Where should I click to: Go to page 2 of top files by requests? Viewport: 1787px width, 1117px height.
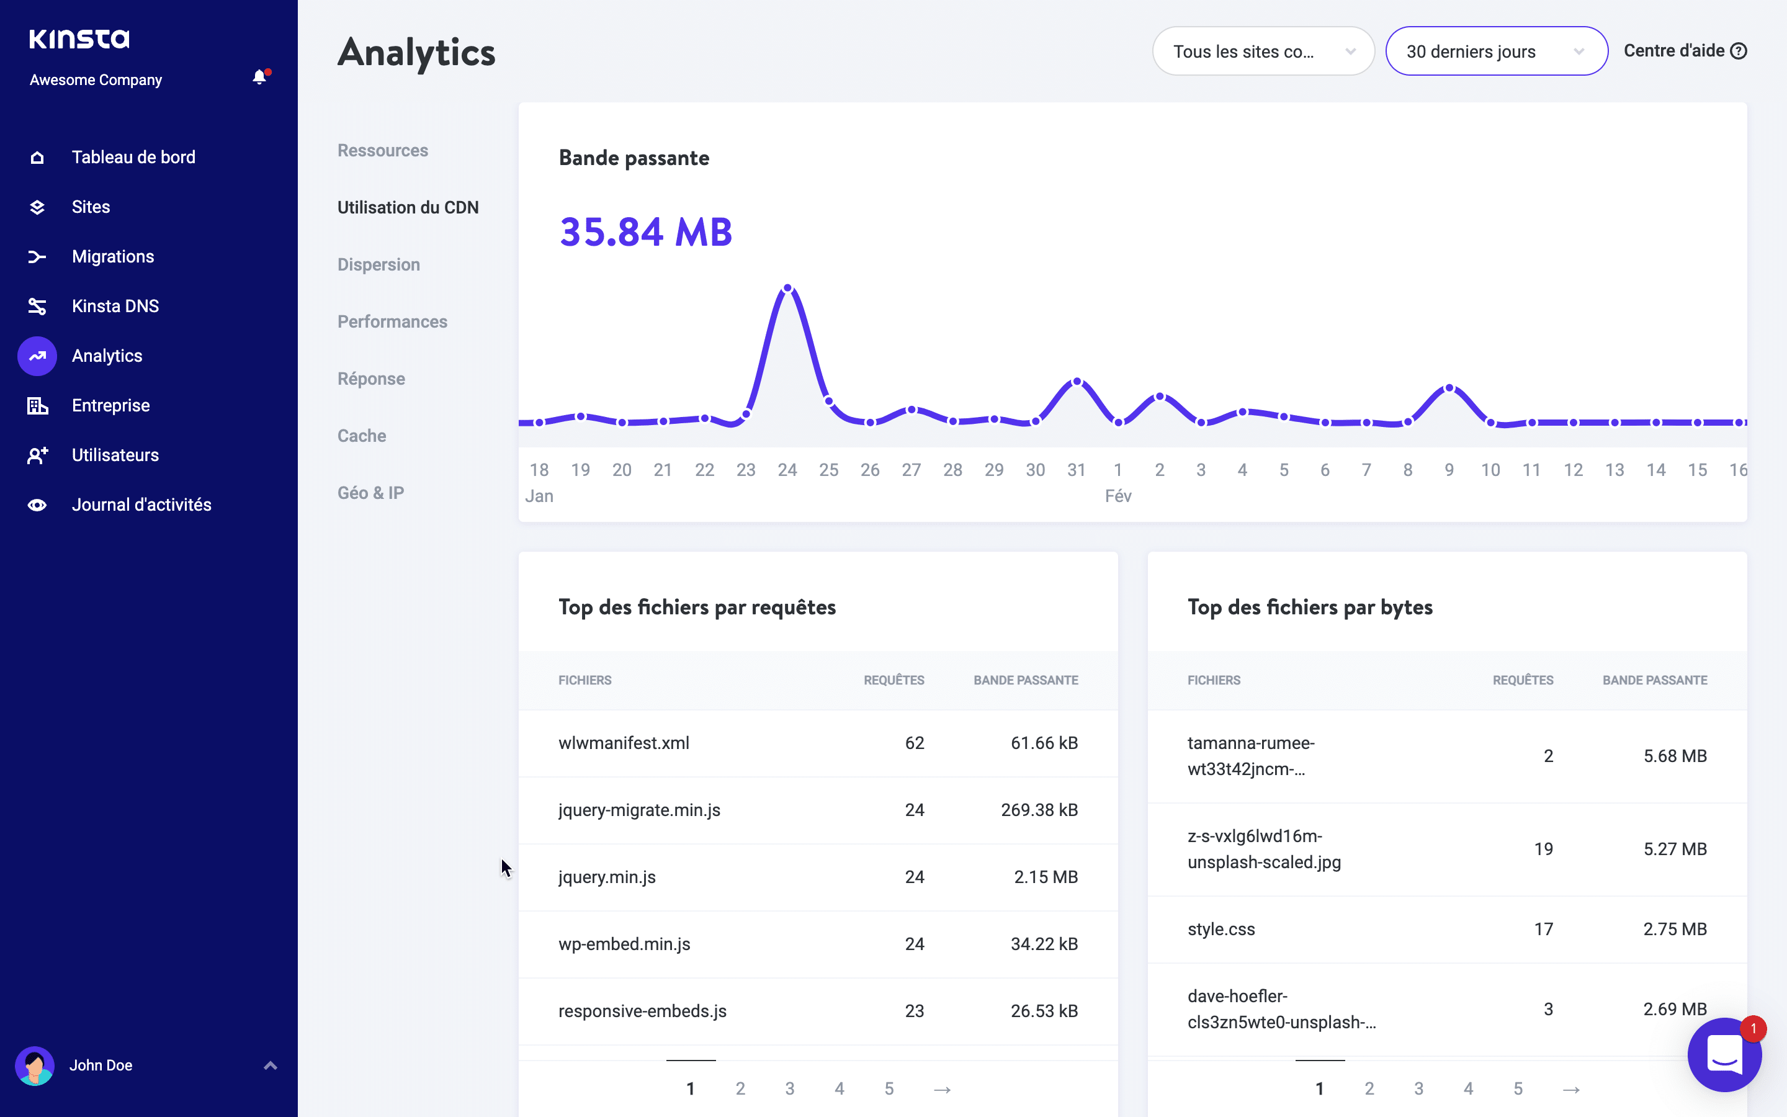[741, 1087]
